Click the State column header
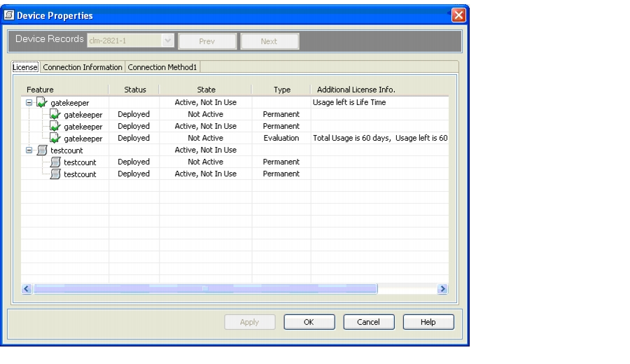 pos(206,90)
